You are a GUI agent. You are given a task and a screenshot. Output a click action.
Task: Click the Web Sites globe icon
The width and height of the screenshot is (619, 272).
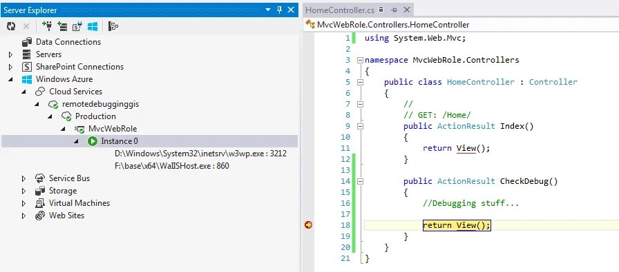point(40,216)
